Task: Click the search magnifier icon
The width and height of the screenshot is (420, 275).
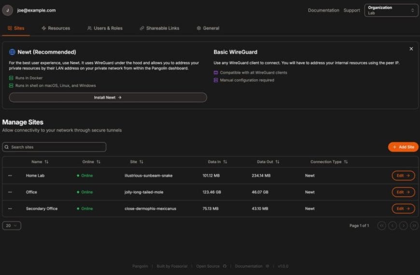Action: click(x=7, y=147)
